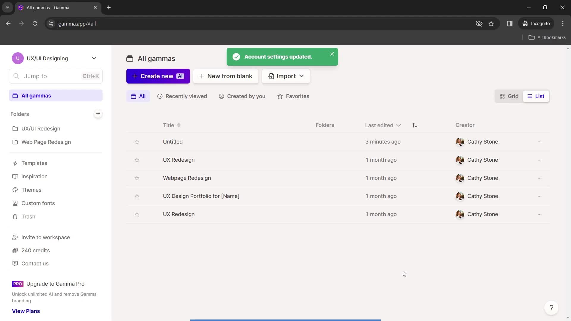Open the Themes section

(x=31, y=190)
